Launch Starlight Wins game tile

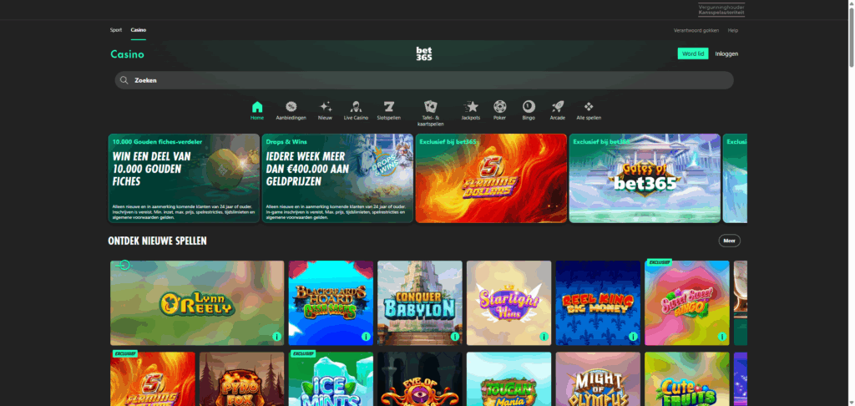[x=508, y=303]
